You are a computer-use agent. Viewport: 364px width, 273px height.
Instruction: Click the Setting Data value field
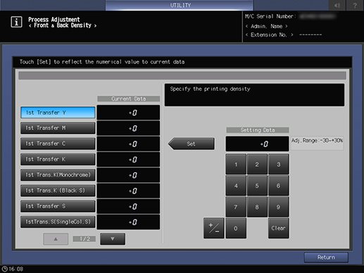pos(257,144)
